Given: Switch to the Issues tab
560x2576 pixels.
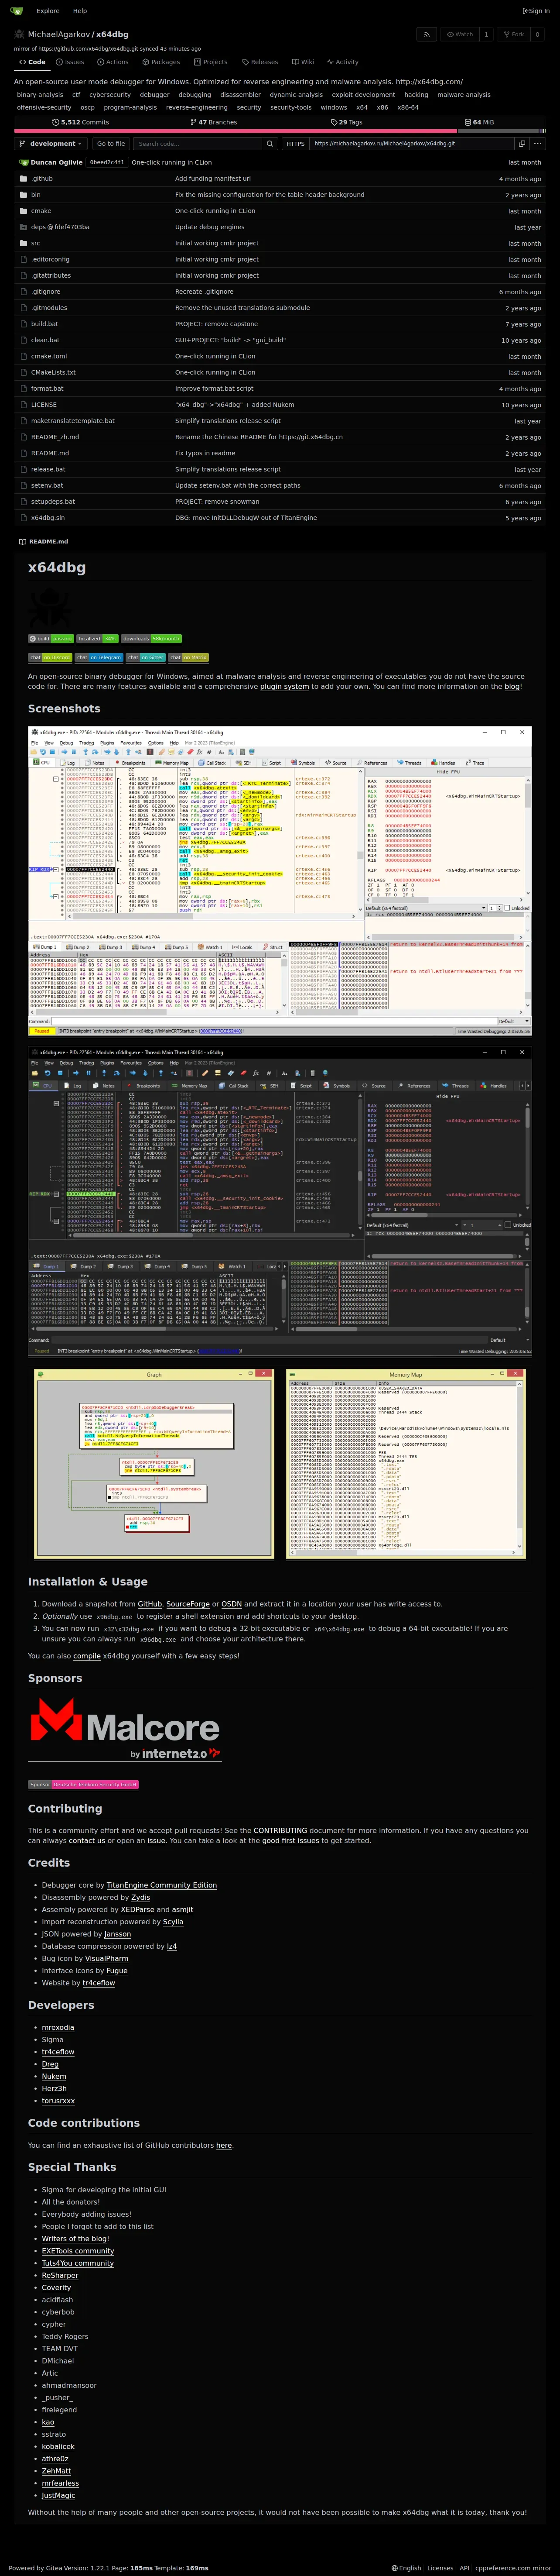Looking at the screenshot, I should tap(70, 62).
